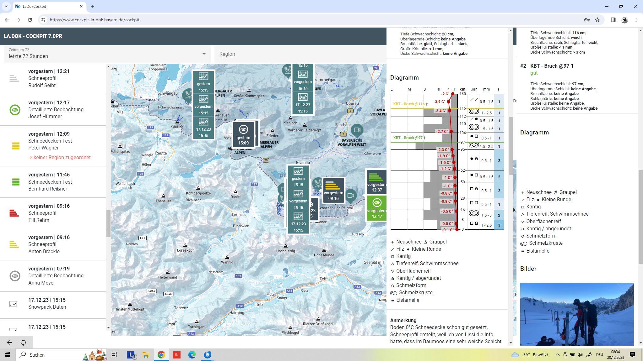Open Snowpack Daten chart icon 17.12.23
643x361 pixels.
click(x=13, y=304)
